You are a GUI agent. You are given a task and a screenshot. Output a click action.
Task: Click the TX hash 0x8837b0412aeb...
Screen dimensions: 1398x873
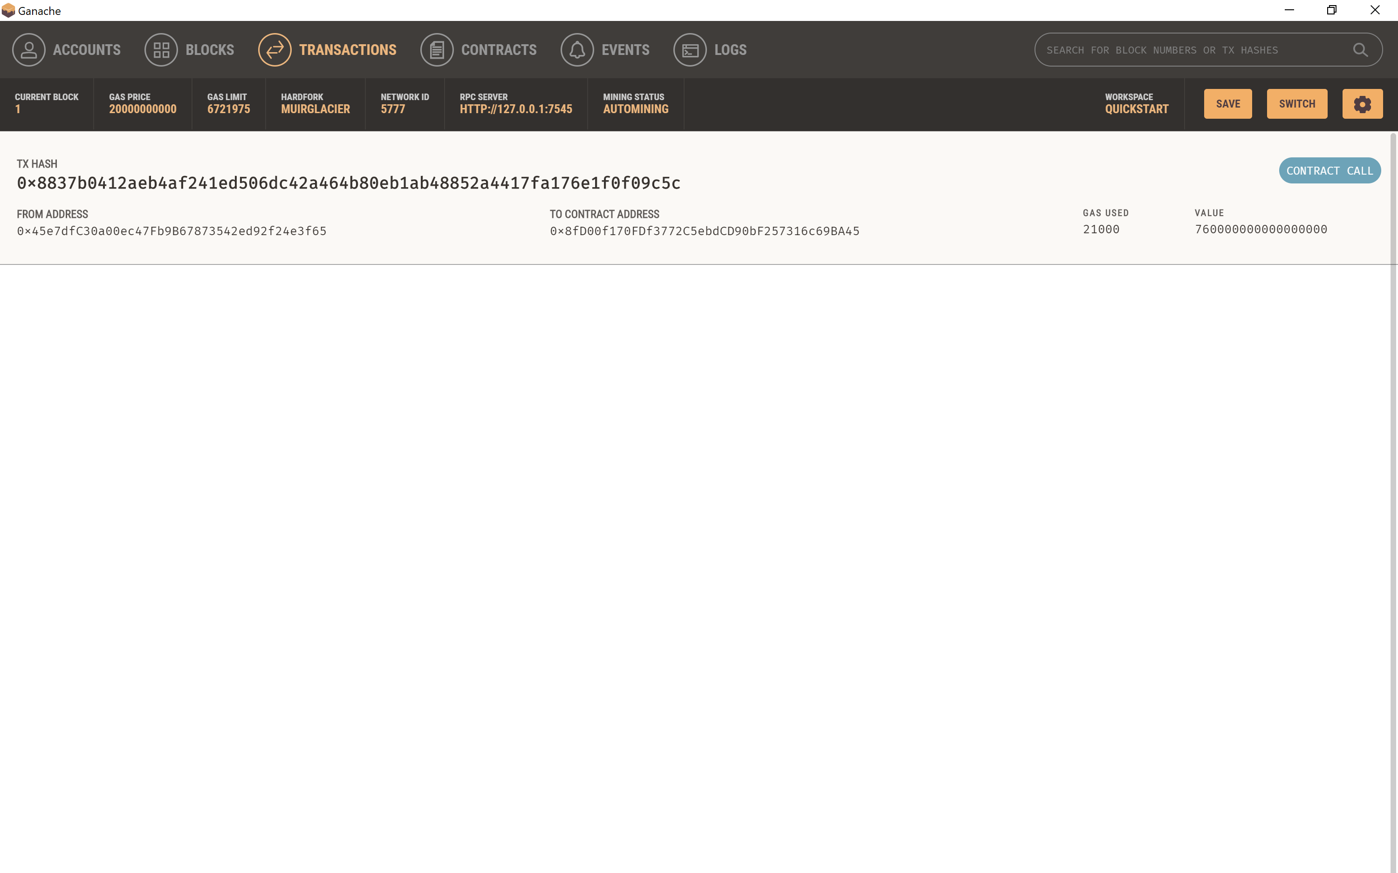pyautogui.click(x=349, y=183)
